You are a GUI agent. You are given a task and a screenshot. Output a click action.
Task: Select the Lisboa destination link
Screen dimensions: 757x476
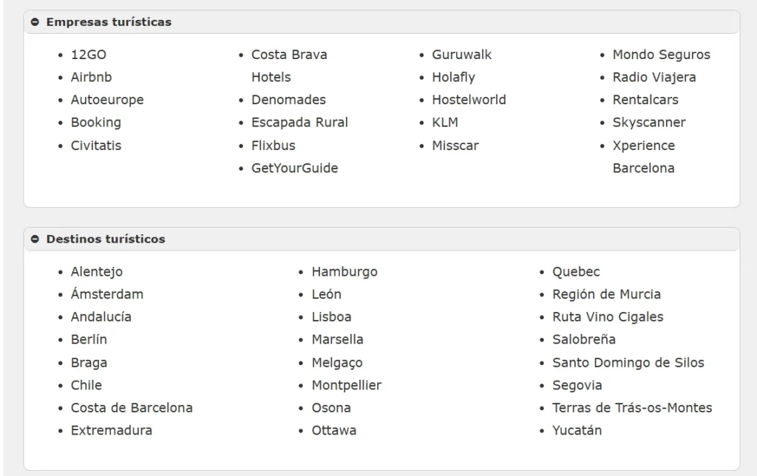point(331,317)
